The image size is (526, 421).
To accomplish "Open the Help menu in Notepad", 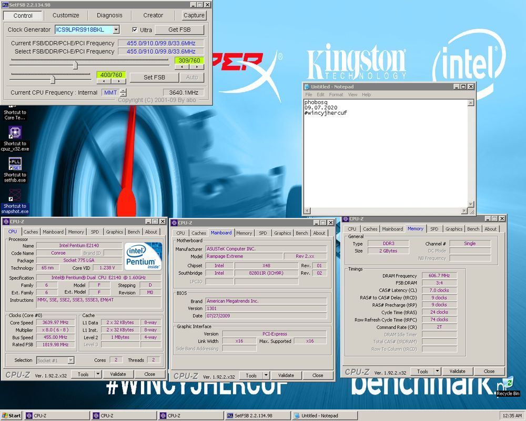I will tap(366, 95).
